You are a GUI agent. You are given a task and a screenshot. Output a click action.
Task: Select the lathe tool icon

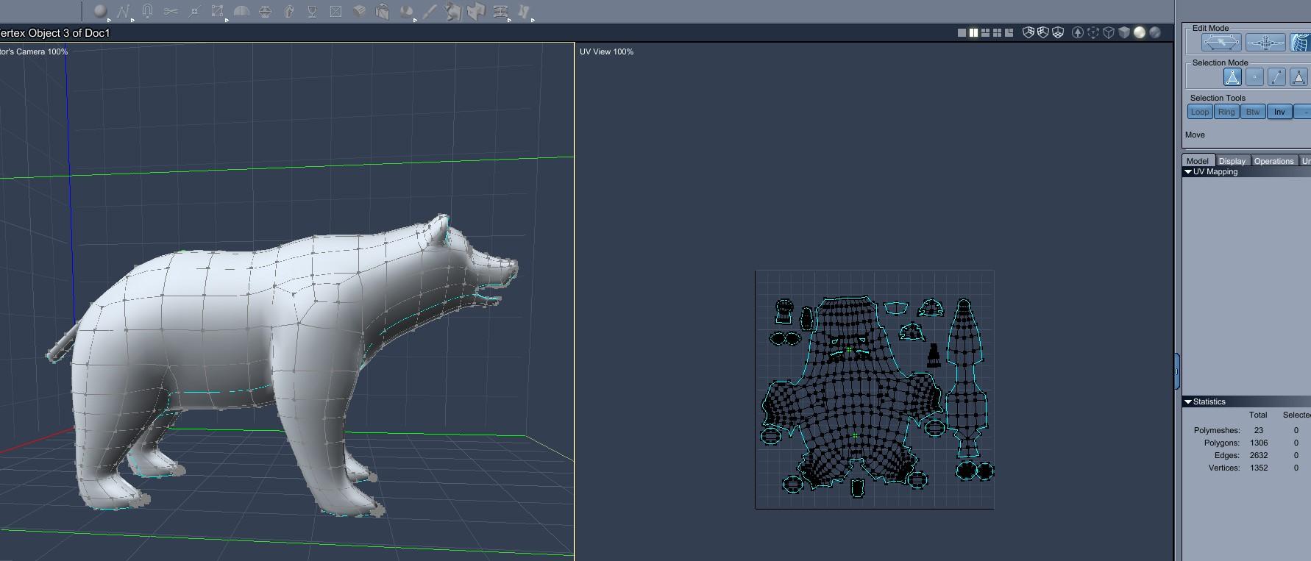[266, 11]
